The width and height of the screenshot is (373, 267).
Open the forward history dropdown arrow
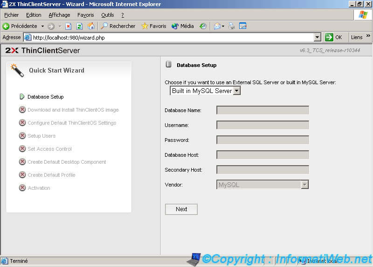point(60,26)
